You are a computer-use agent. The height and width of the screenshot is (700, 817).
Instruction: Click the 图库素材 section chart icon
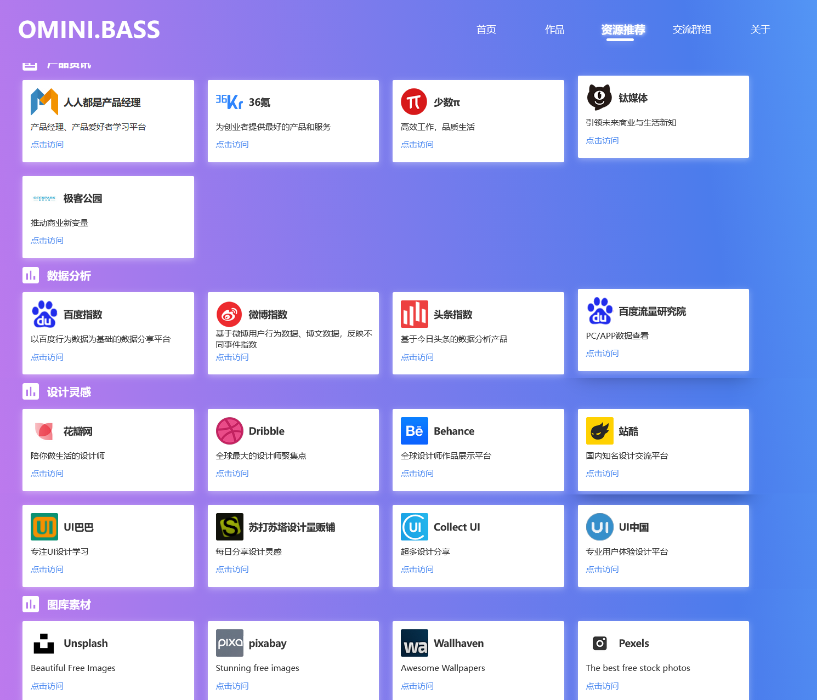coord(31,604)
